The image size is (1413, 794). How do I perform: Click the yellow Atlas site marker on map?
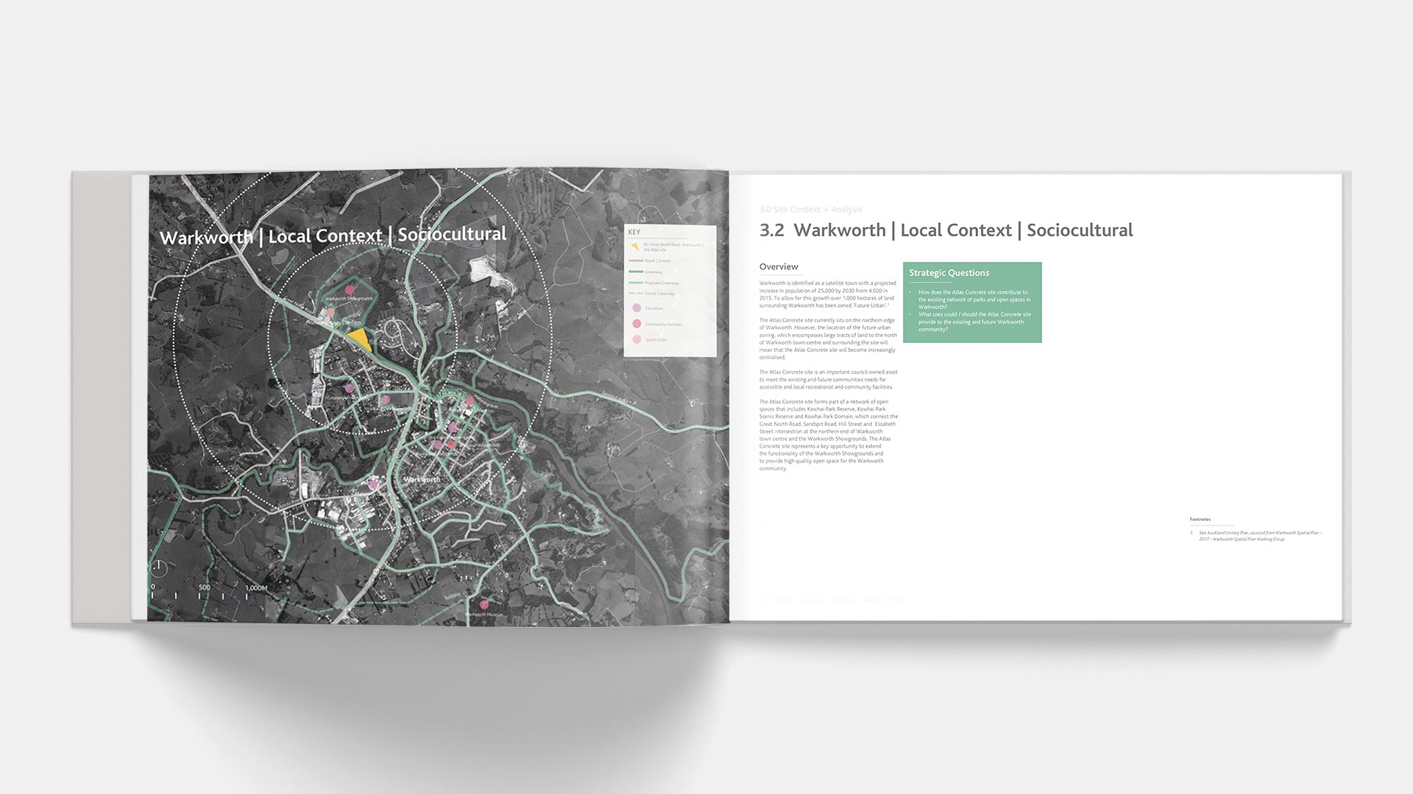pyautogui.click(x=359, y=339)
